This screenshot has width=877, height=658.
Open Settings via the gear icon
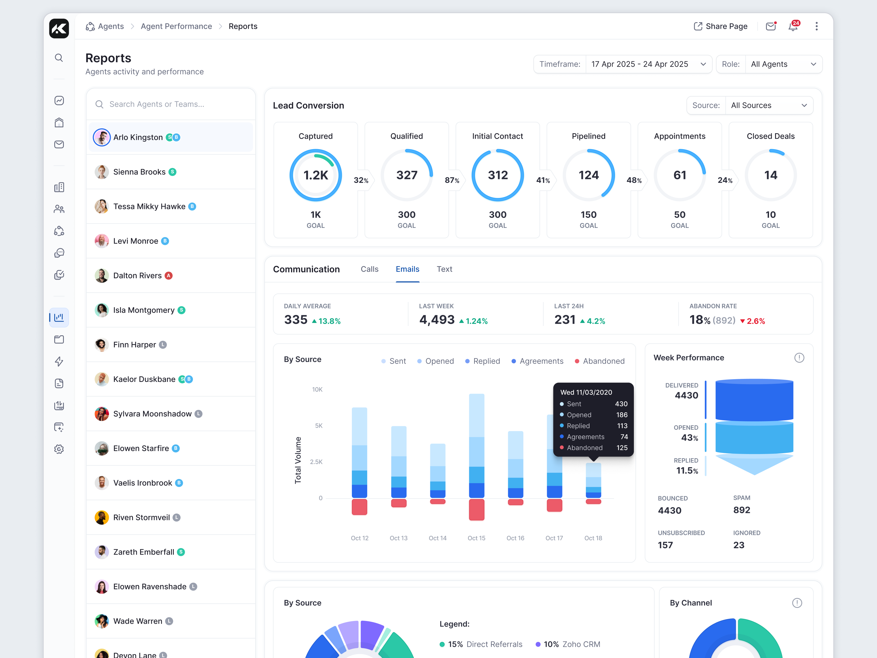tap(59, 449)
